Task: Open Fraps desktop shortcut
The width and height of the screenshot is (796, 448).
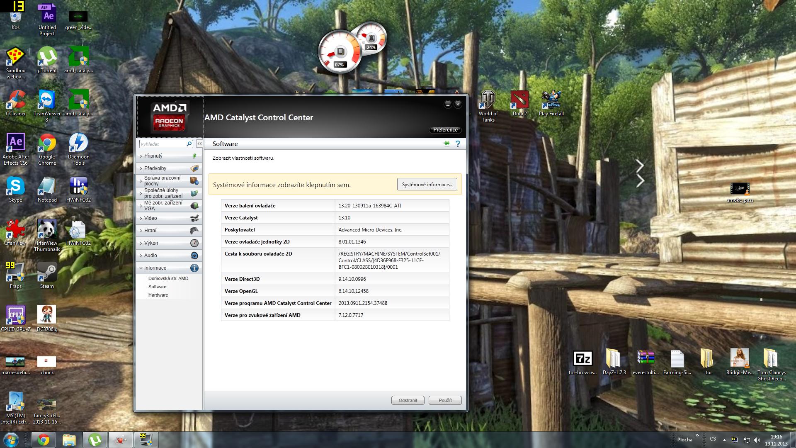Action: pyautogui.click(x=15, y=275)
